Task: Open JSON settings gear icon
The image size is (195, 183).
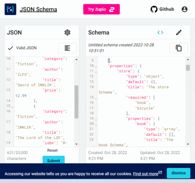Action: [x=67, y=32]
